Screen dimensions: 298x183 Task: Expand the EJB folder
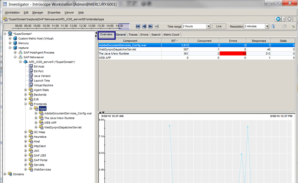coord(25,99)
